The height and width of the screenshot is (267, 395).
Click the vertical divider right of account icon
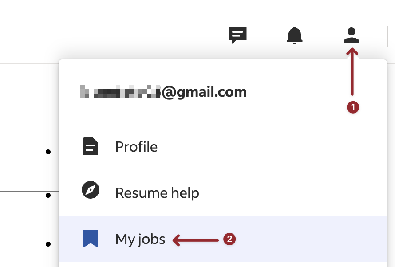coord(387,35)
